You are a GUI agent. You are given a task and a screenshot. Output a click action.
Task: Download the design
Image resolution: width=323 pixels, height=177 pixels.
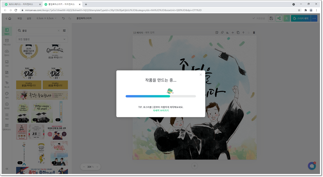(287, 18)
